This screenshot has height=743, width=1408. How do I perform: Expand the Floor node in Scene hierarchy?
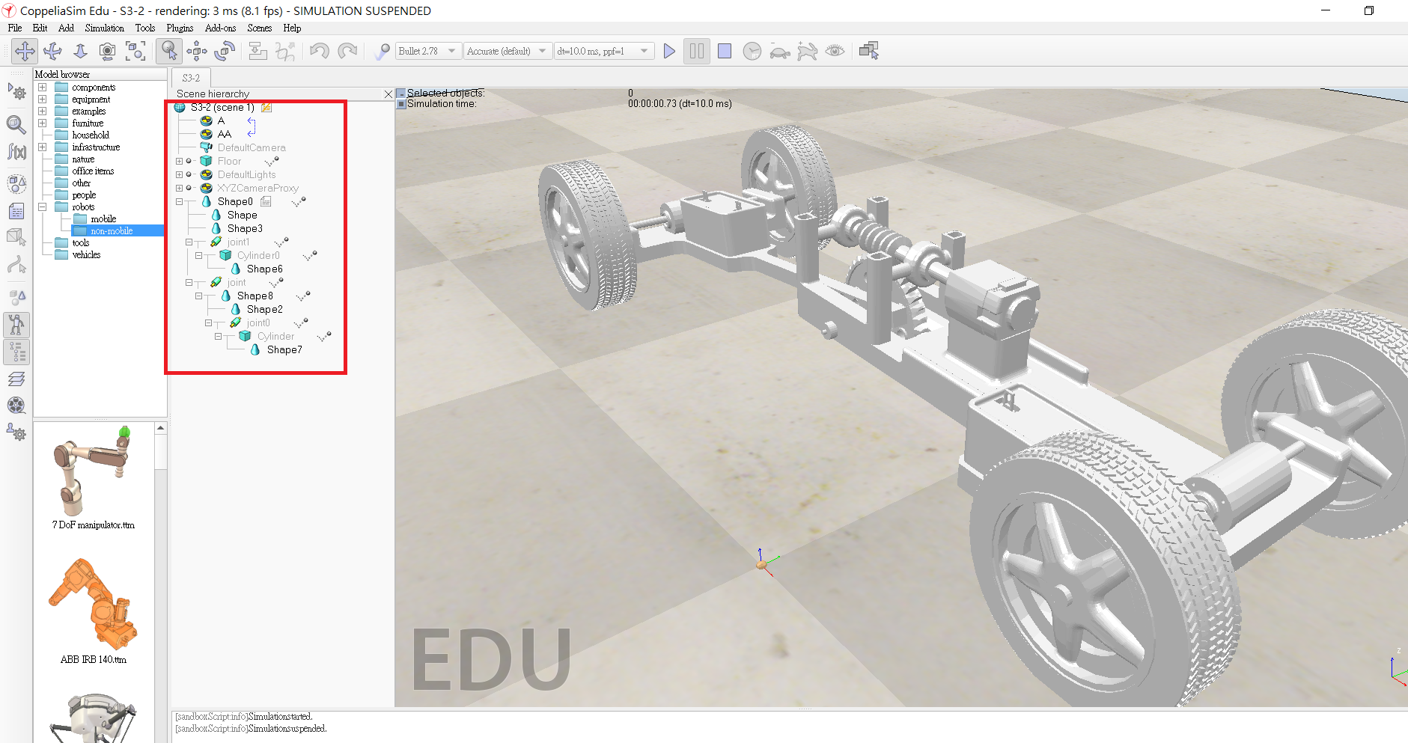179,162
